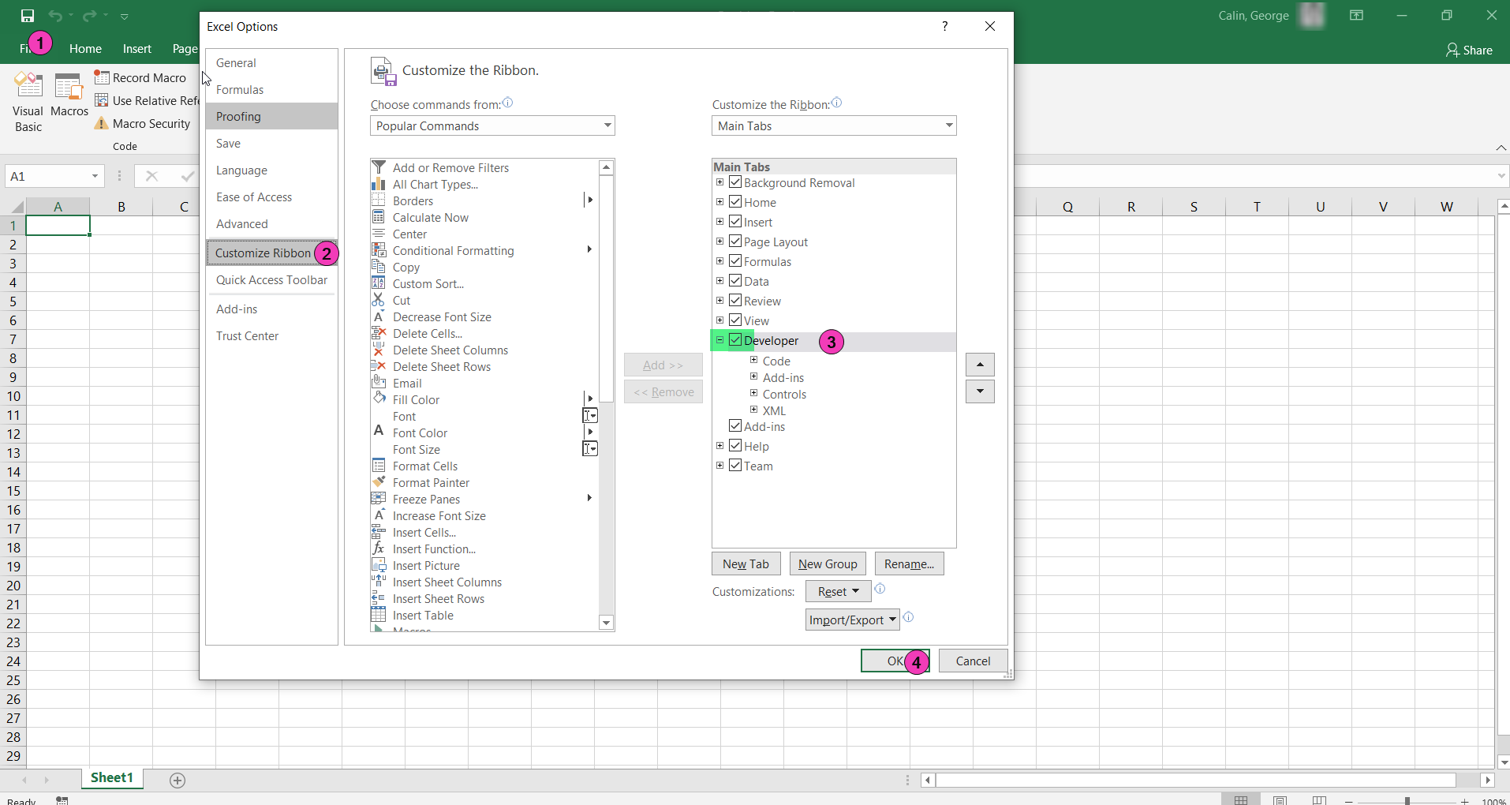
Task: Select the Format Painter brush icon
Action: pyautogui.click(x=379, y=482)
